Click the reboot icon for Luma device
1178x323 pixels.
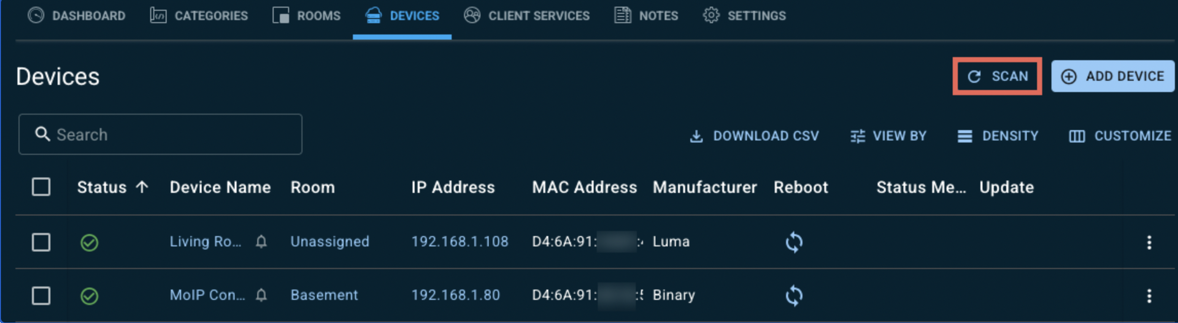[794, 242]
